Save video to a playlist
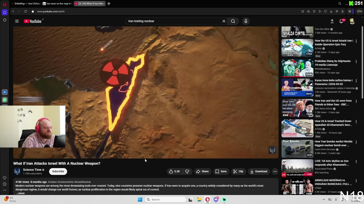The image size is (364, 204). pyautogui.click(x=221, y=171)
